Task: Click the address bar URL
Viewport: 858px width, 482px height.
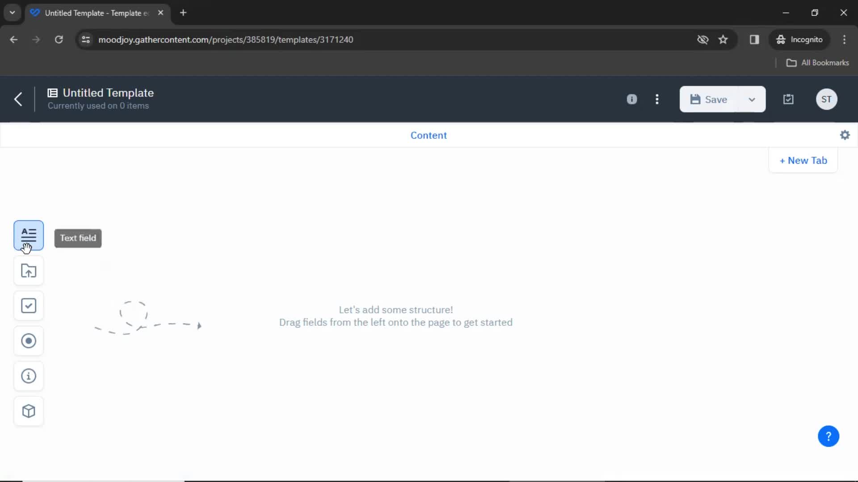Action: 226,39
